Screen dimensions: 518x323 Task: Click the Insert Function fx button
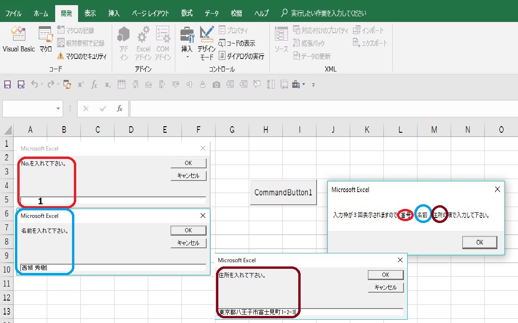pyautogui.click(x=120, y=108)
